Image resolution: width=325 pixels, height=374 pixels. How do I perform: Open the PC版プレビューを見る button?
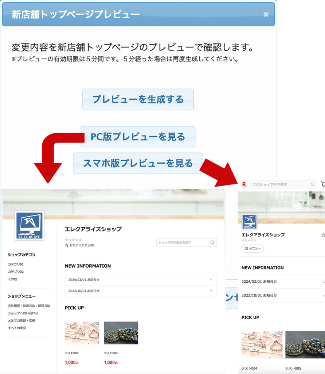(138, 137)
